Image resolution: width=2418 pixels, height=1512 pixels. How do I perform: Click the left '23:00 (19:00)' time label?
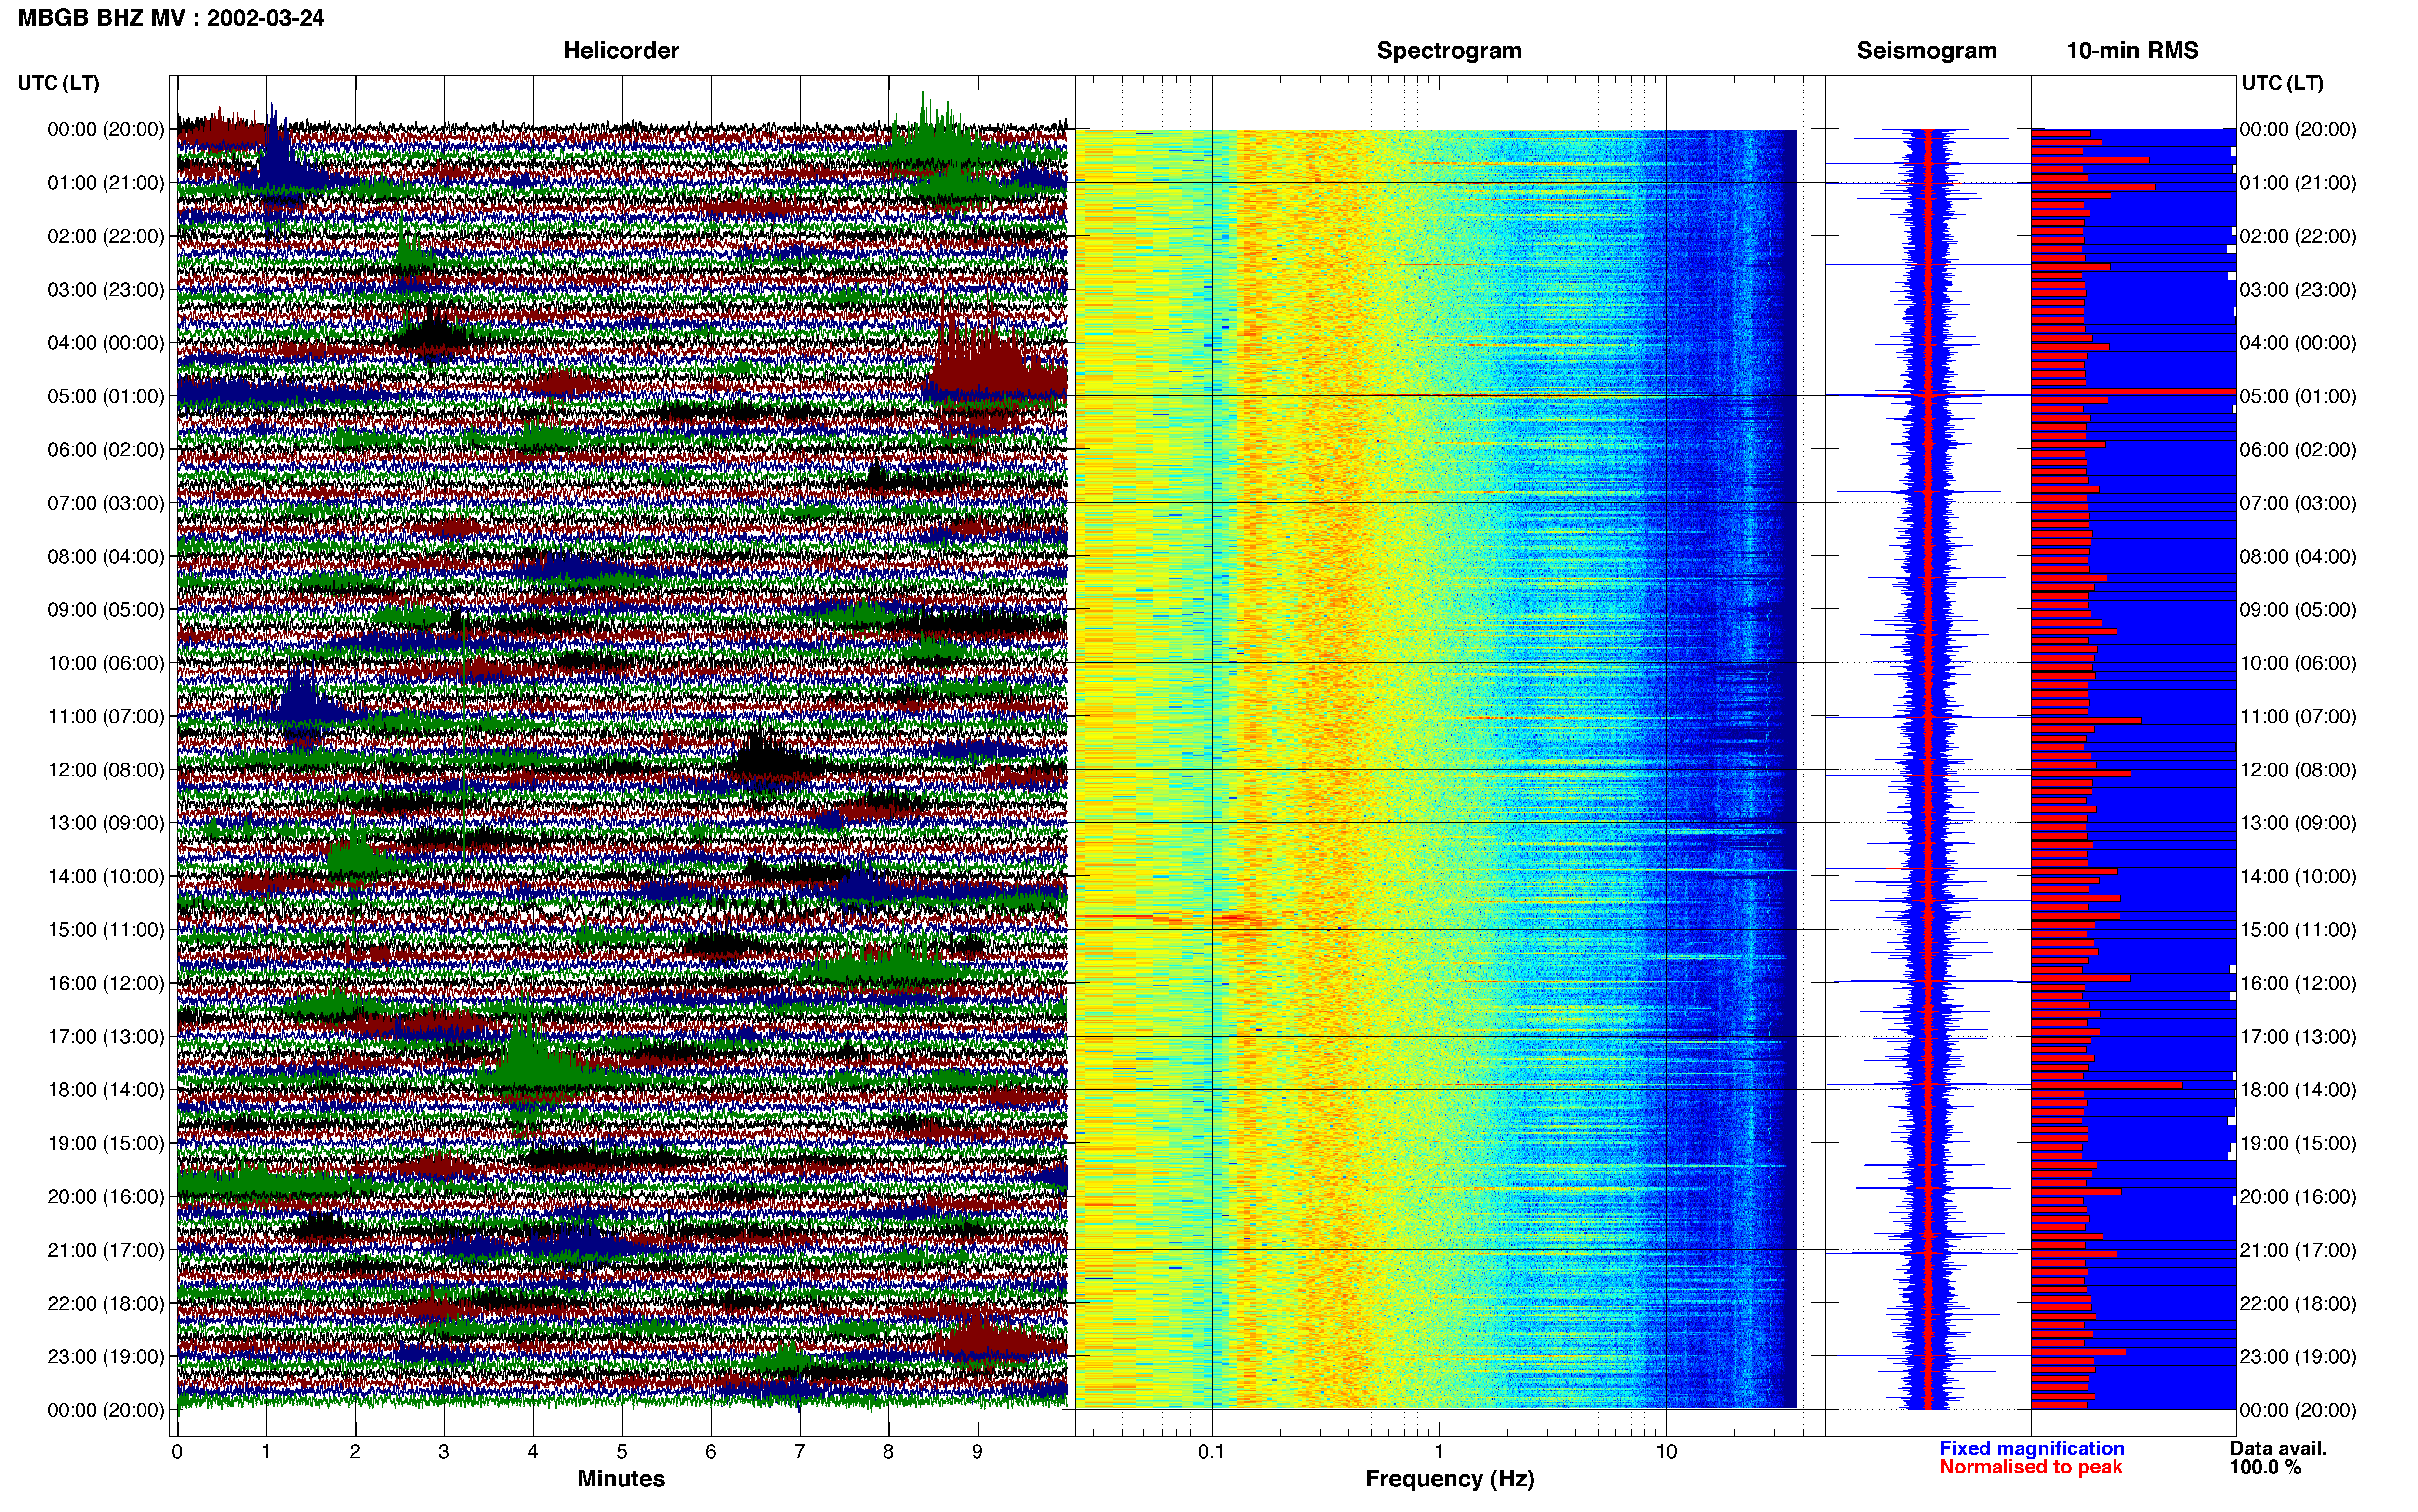(x=106, y=1357)
